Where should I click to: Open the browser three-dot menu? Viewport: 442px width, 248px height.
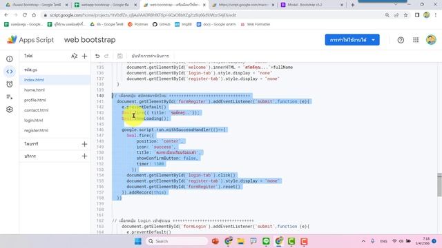(436, 15)
